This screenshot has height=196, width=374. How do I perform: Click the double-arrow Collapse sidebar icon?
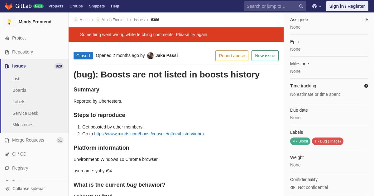point(7,189)
